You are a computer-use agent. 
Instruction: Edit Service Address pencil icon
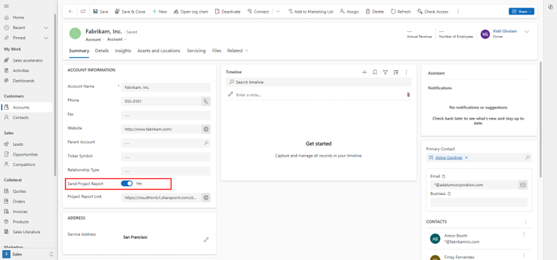coord(206,240)
